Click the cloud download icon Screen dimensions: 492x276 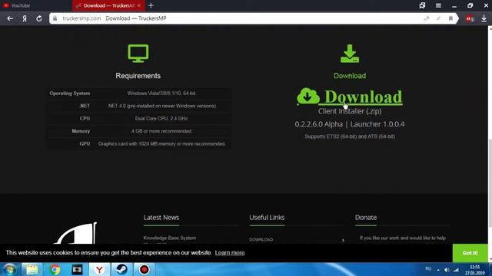308,96
